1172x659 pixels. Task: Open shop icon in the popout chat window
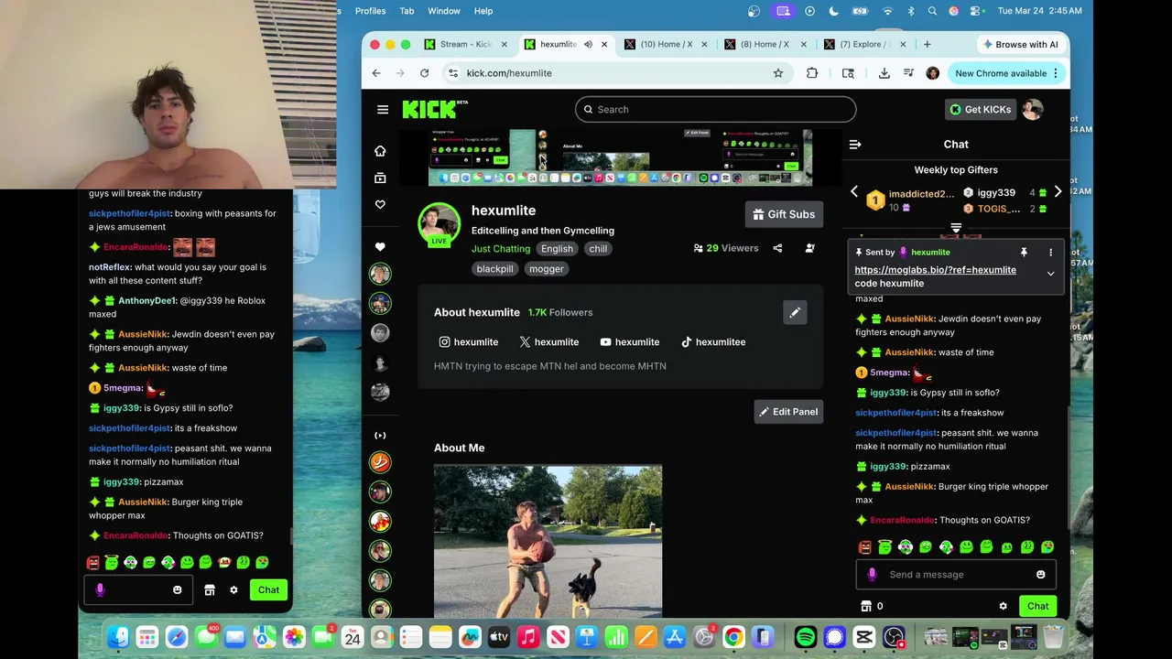click(x=210, y=590)
